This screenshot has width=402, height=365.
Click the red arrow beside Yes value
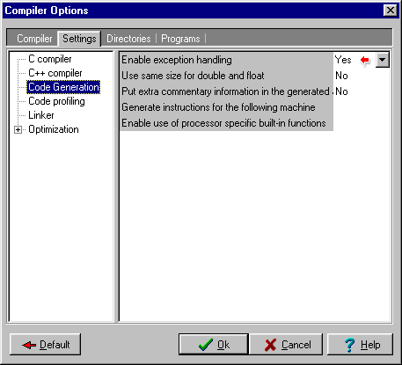[x=365, y=60]
